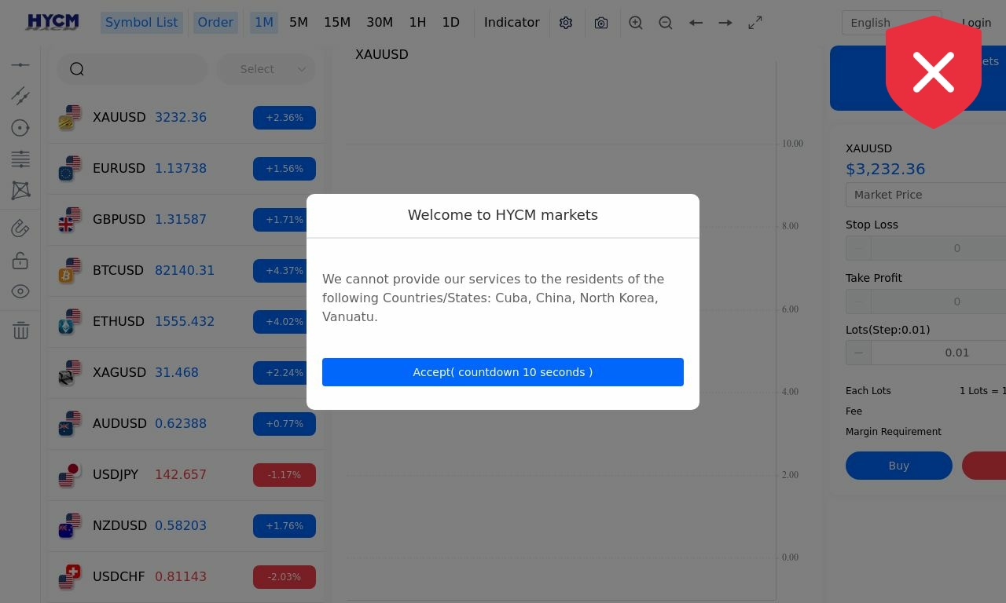Screen dimensions: 1006x603
Task: Select the circle shape drawing tool
Action: click(20, 128)
